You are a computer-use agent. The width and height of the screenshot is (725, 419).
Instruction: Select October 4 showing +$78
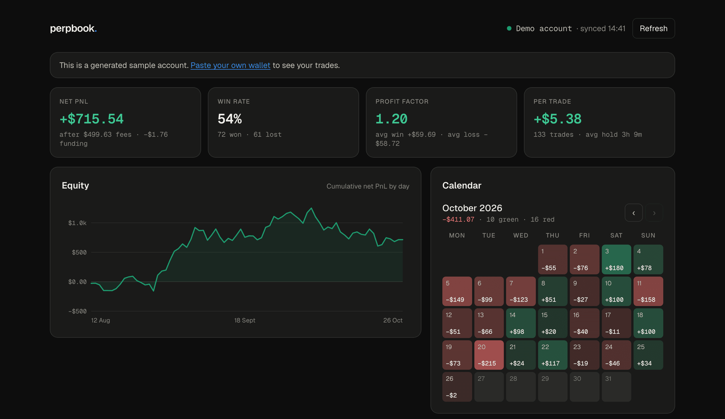tap(648, 259)
